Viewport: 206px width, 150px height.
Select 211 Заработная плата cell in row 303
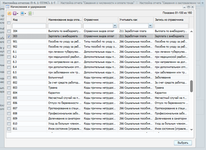click(136, 36)
